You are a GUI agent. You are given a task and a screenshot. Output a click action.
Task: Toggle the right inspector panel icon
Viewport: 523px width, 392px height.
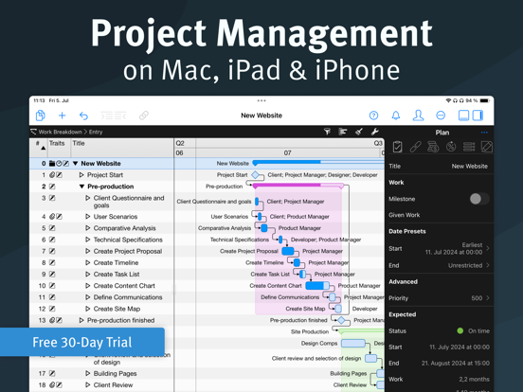coord(478,116)
